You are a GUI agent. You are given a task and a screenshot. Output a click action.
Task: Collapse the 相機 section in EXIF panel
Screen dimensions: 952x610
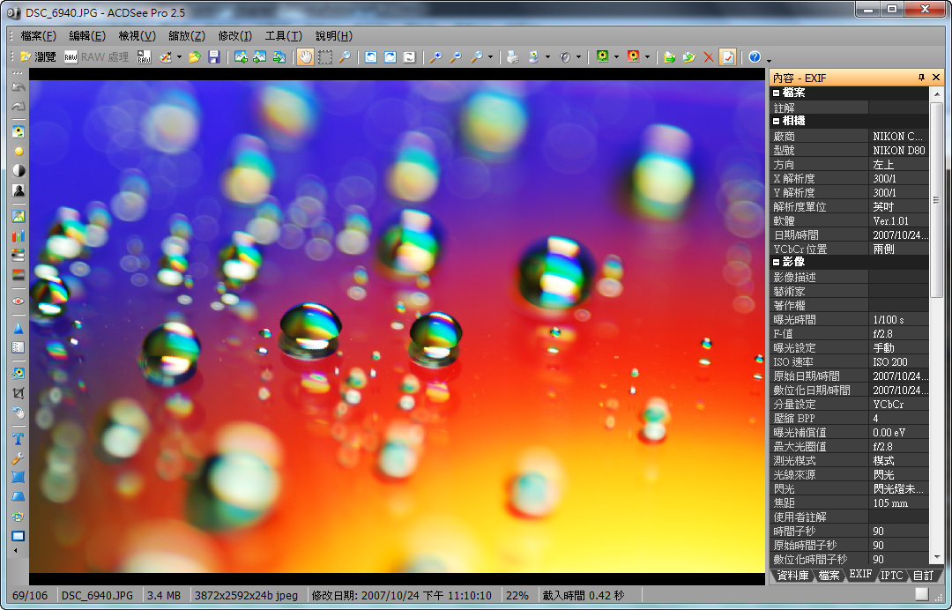777,121
